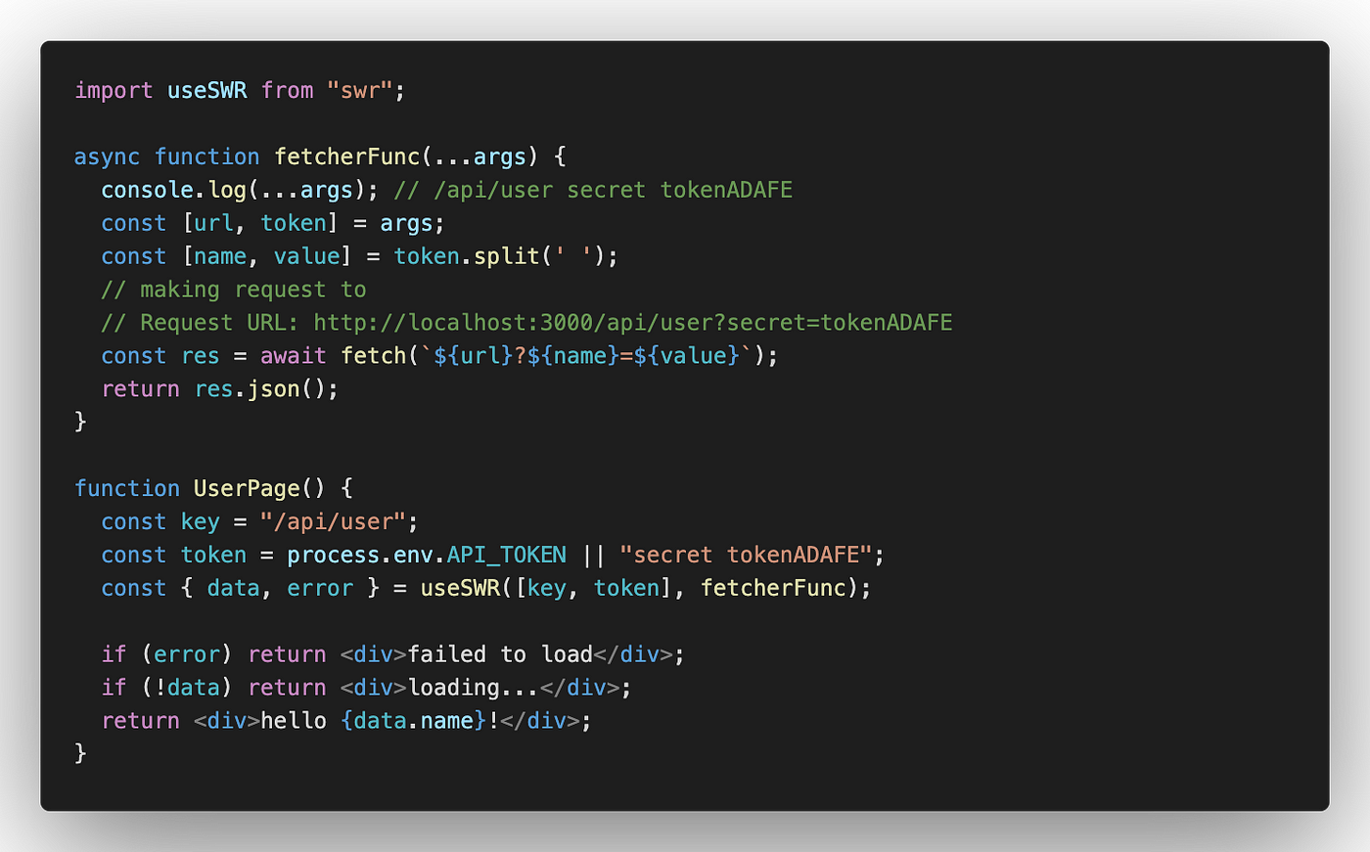1370x852 pixels.
Task: Click the {data.name} JSX expression
Action: (x=413, y=721)
